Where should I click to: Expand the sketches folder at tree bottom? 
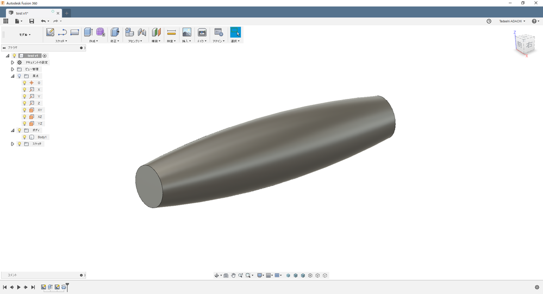[x=13, y=143]
